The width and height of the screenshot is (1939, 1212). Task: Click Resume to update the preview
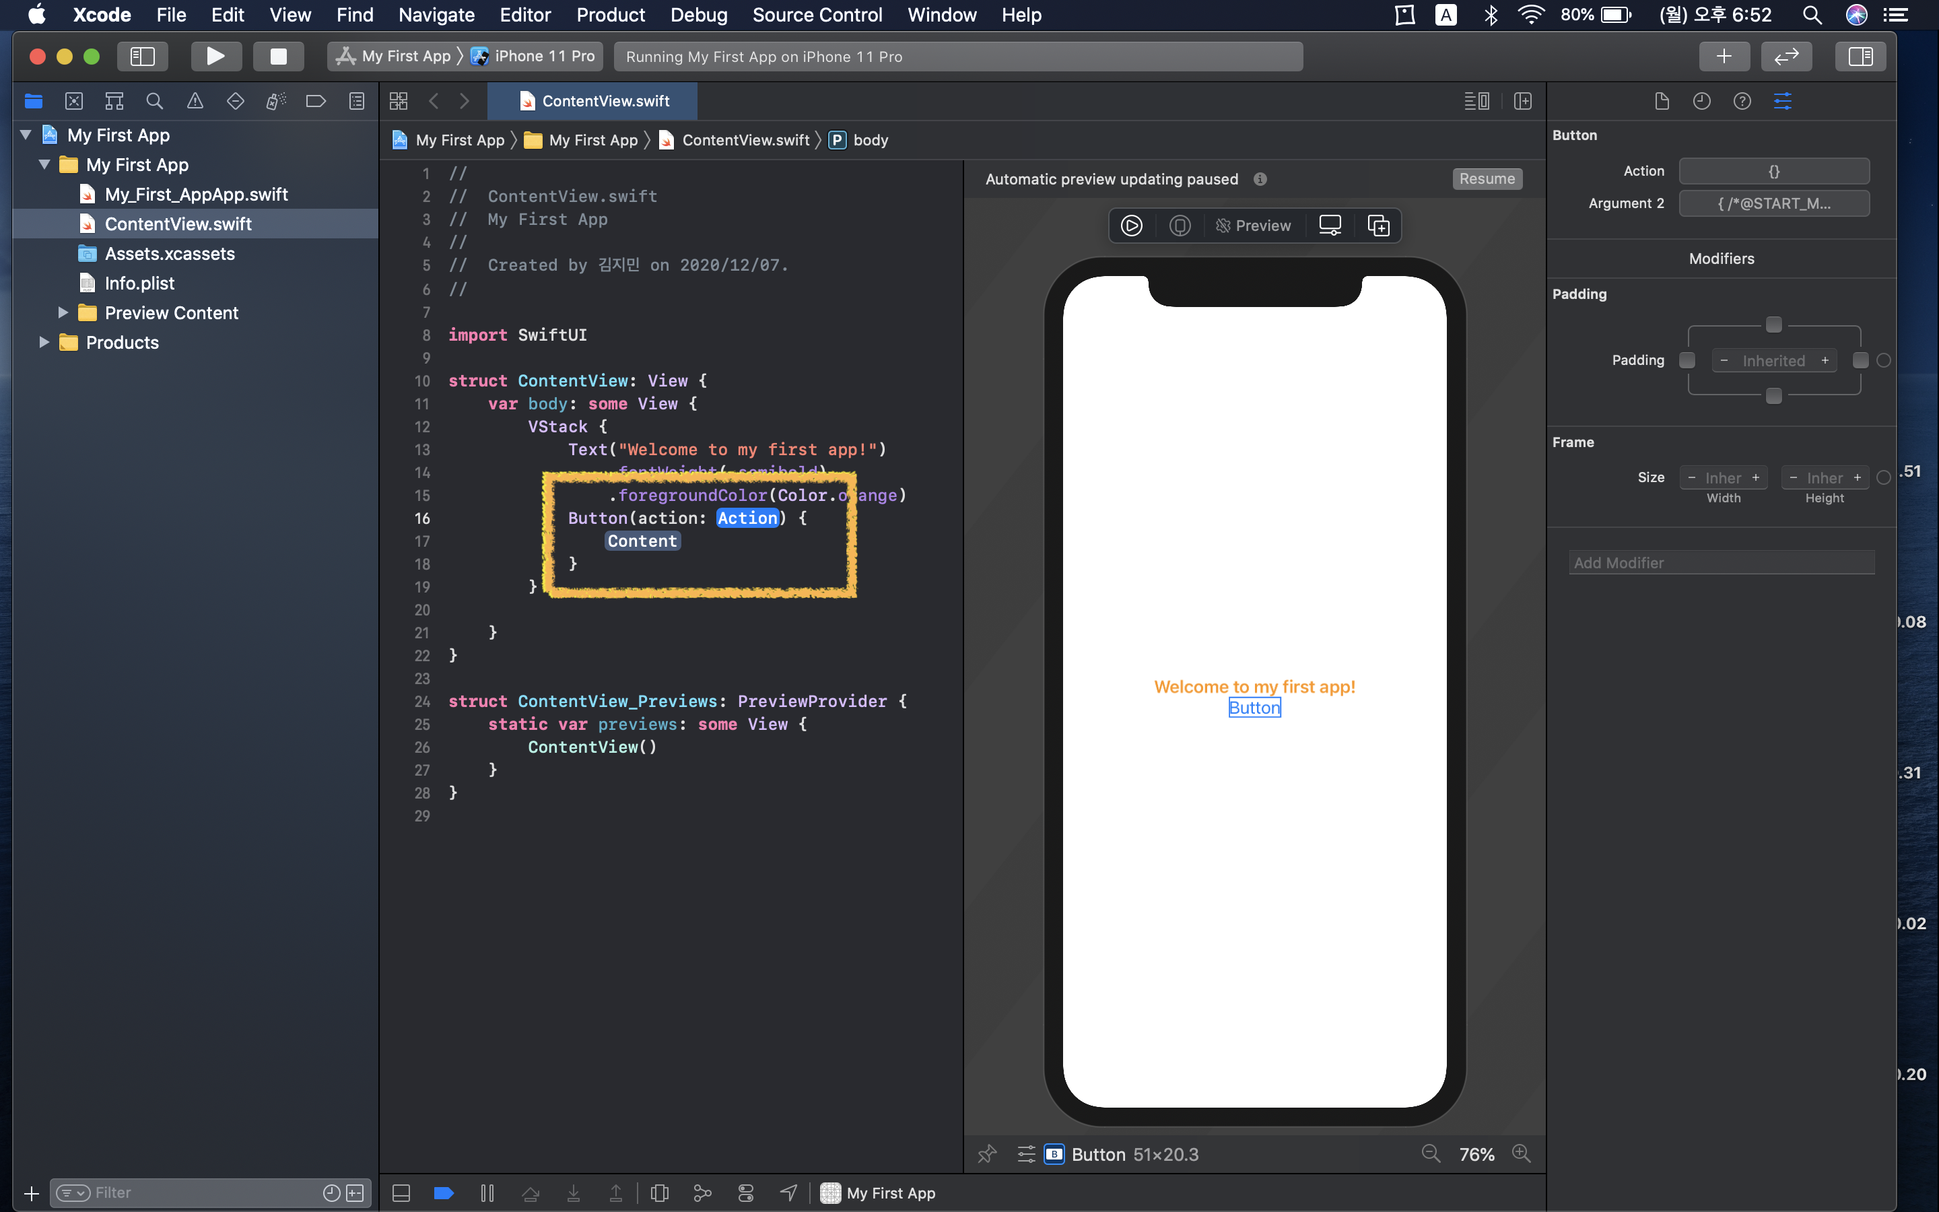pos(1487,178)
